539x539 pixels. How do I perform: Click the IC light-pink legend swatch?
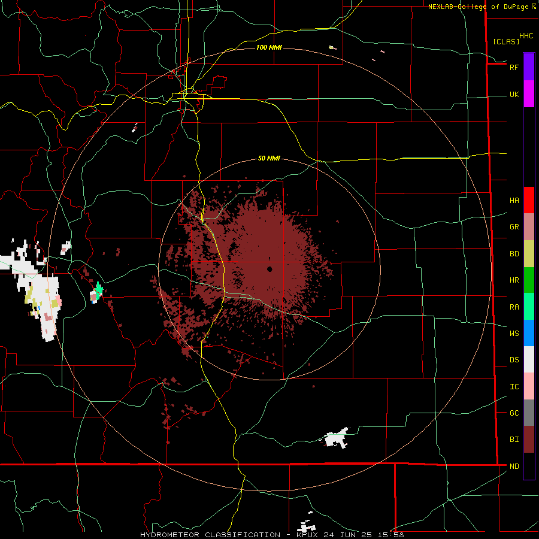pos(529,386)
